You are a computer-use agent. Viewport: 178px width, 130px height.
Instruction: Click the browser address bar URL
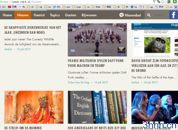pyautogui.click(x=21, y=2)
